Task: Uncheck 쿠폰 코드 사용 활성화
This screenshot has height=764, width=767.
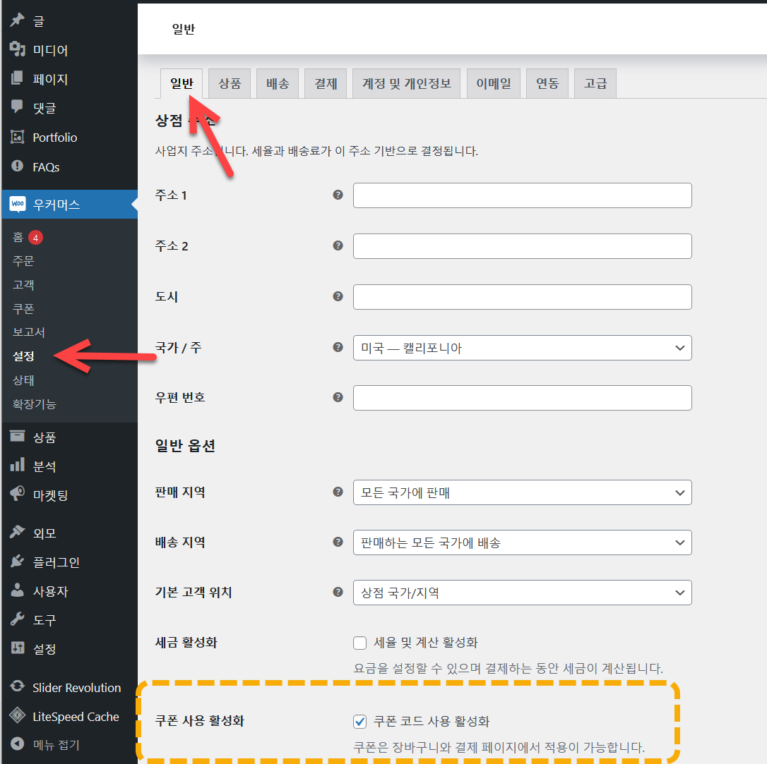Action: click(x=360, y=721)
